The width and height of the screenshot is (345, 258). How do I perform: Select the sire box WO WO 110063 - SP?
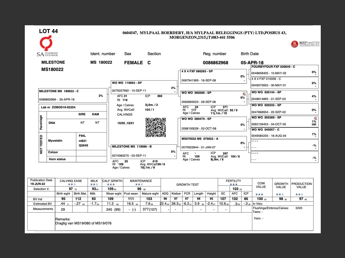pos(143,87)
